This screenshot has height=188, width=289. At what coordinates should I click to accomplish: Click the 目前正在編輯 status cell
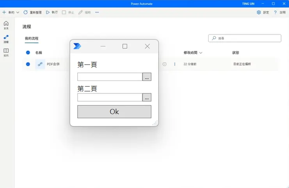click(x=242, y=64)
